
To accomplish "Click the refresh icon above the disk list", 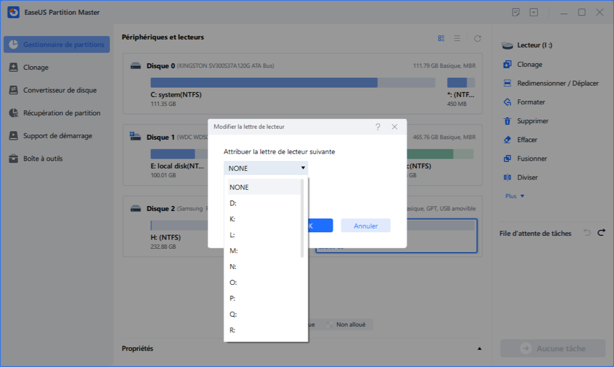I will click(x=477, y=38).
